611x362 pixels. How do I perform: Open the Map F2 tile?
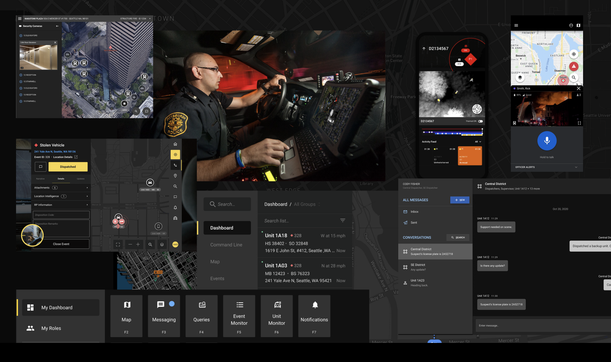tap(126, 316)
